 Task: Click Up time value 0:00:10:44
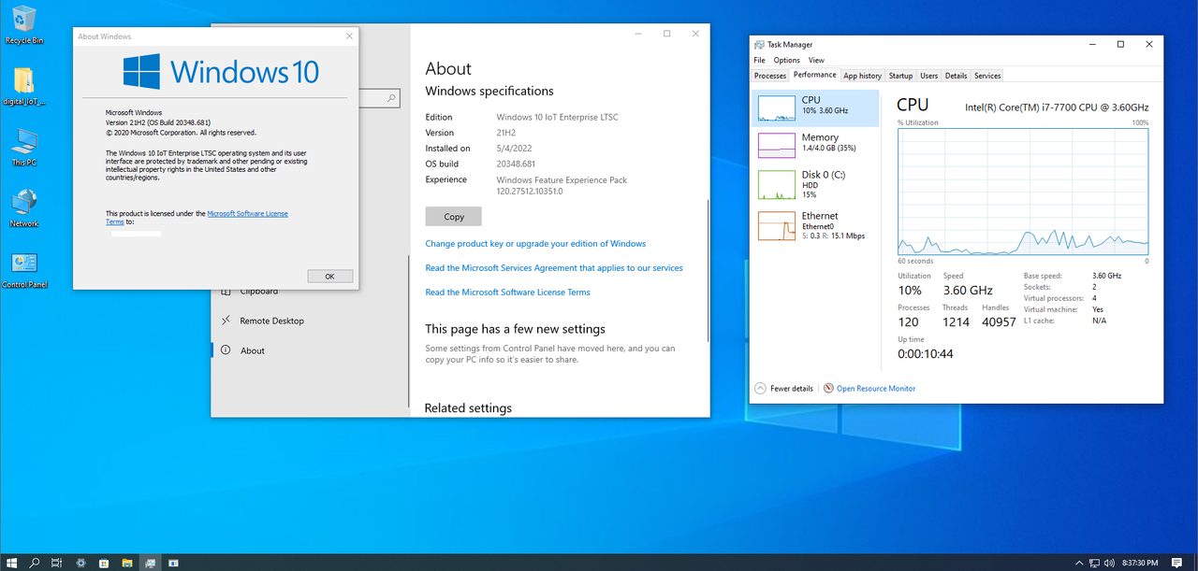coord(925,354)
